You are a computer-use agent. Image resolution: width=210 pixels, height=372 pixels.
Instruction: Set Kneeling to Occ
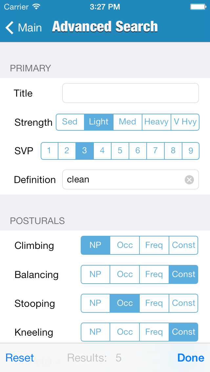pos(125,332)
